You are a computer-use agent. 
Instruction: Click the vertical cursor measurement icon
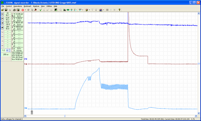click(76, 10)
